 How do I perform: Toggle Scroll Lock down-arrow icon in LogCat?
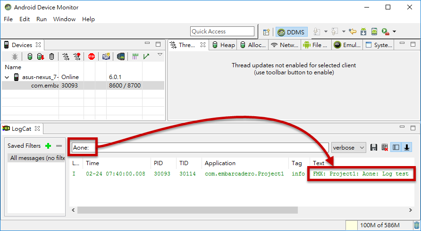click(x=407, y=147)
